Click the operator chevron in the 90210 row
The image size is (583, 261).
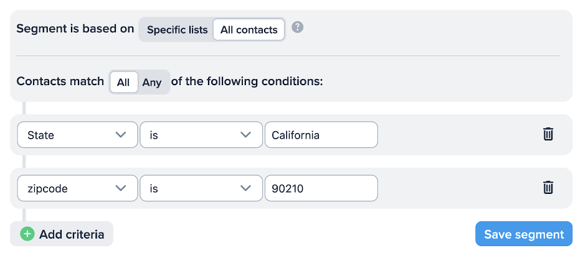tap(245, 188)
